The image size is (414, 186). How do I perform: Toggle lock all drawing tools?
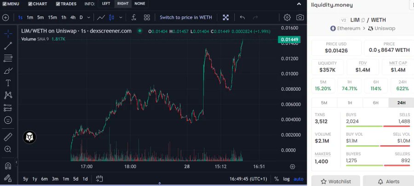tap(8, 178)
